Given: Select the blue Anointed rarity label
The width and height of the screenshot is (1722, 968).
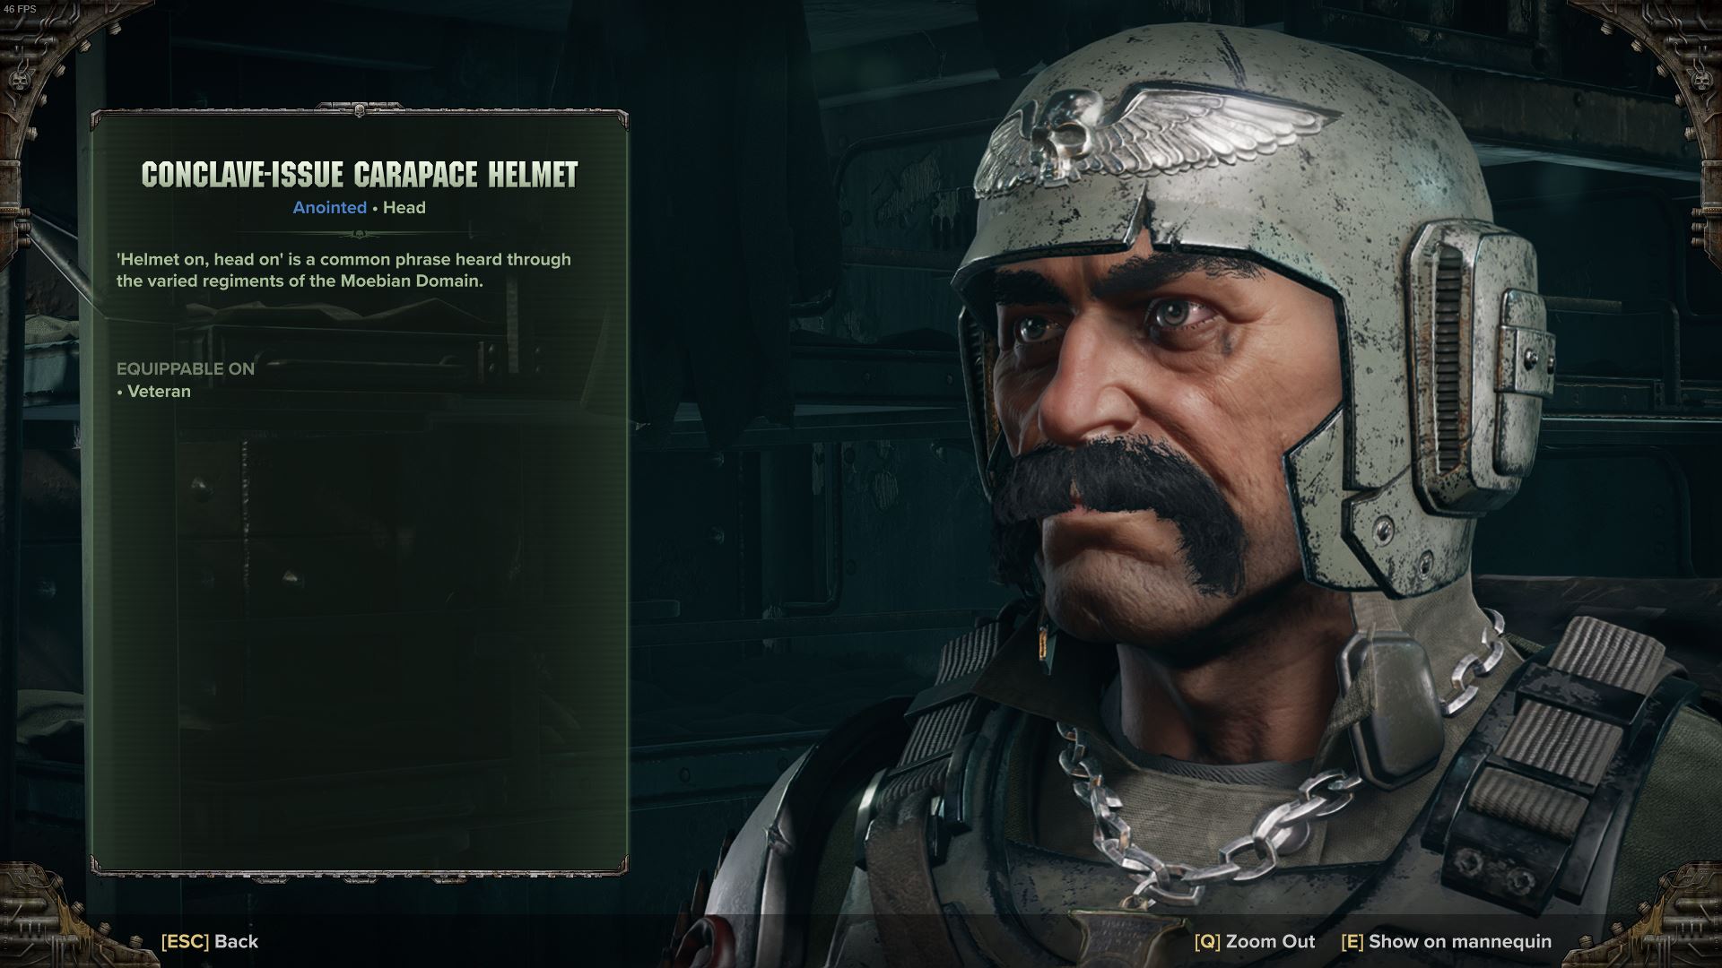Looking at the screenshot, I should coord(329,207).
